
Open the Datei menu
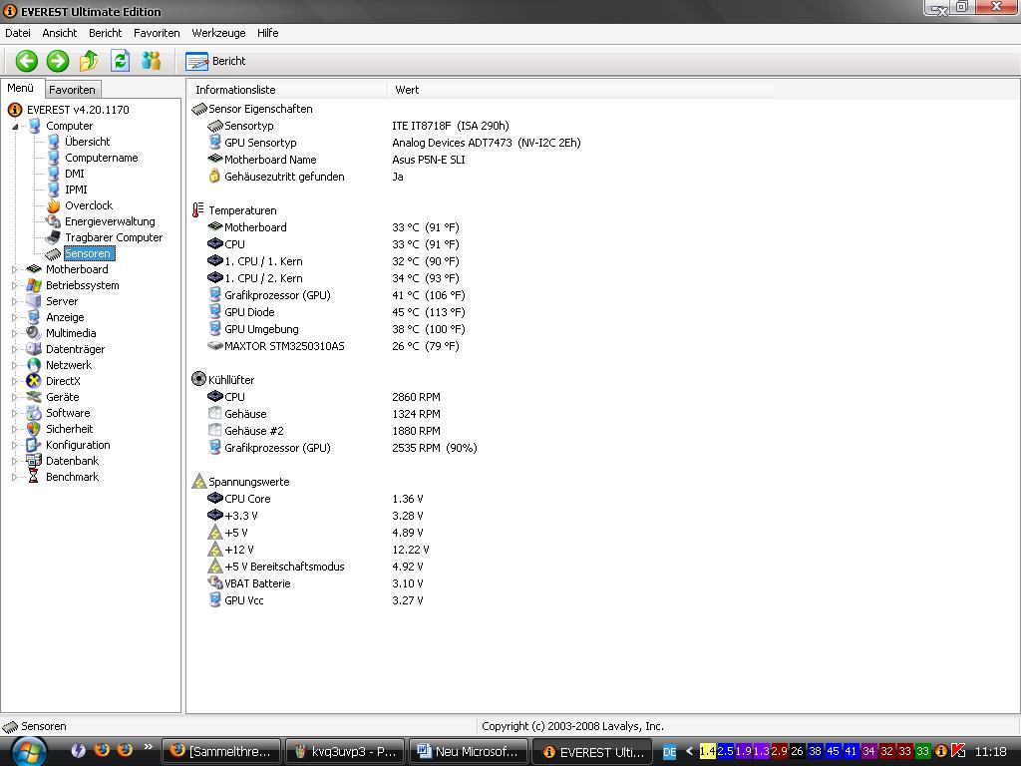coord(18,33)
